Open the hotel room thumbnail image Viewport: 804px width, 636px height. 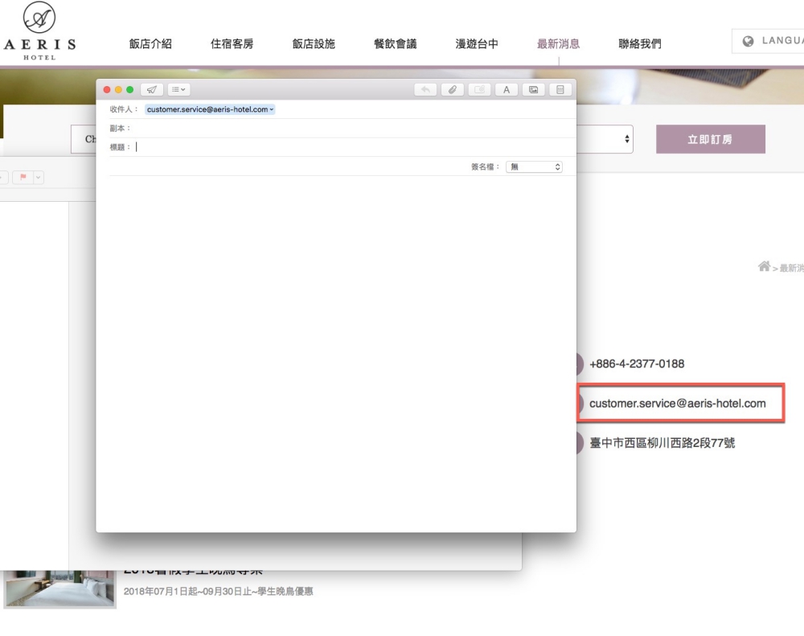60,589
